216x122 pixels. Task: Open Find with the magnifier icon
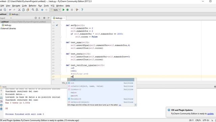pos(33,10)
